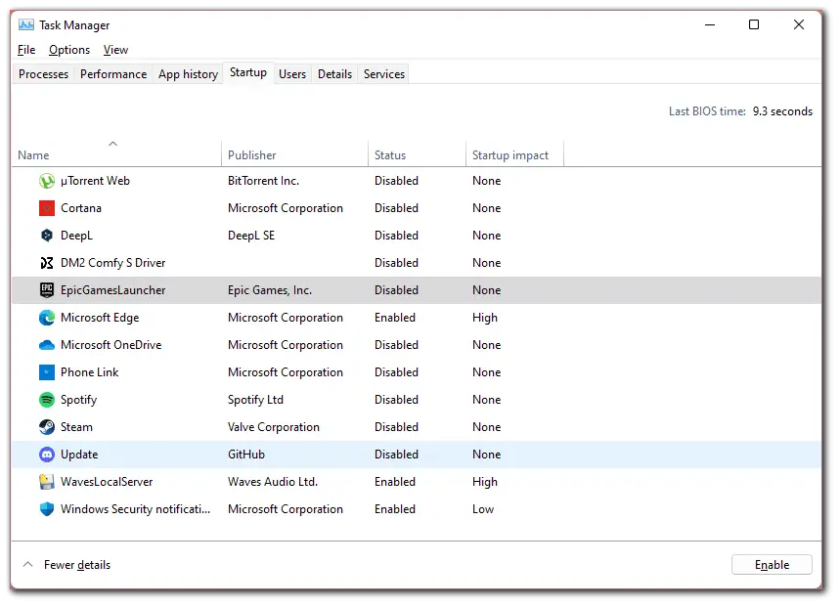Open the Options menu
840x607 pixels.
pos(69,50)
